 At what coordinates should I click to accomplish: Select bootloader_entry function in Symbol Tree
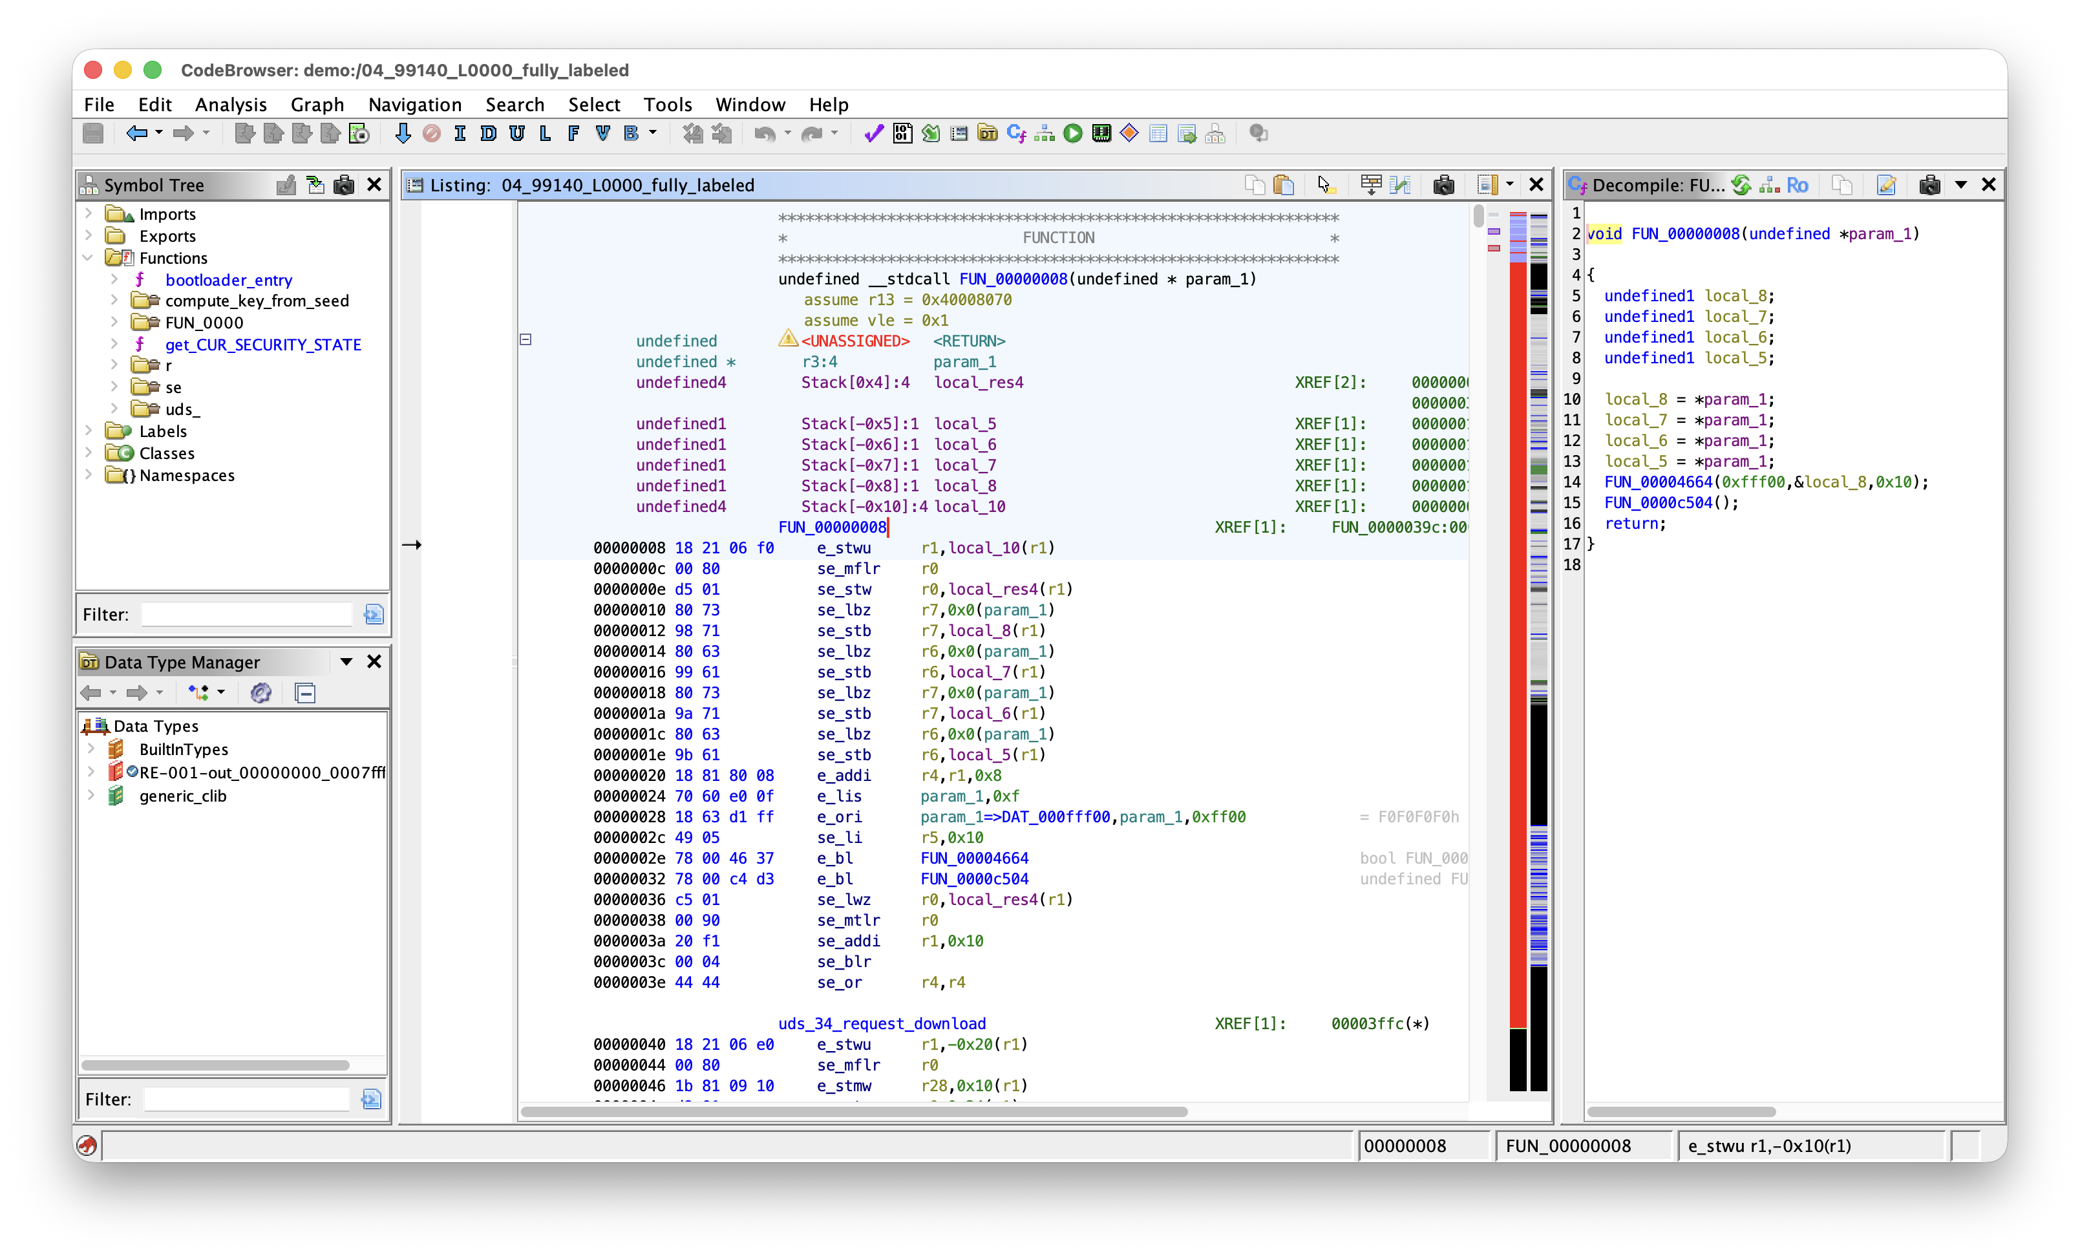(x=228, y=279)
